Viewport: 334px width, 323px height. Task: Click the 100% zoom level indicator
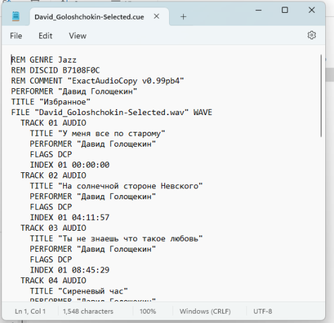[147, 312]
